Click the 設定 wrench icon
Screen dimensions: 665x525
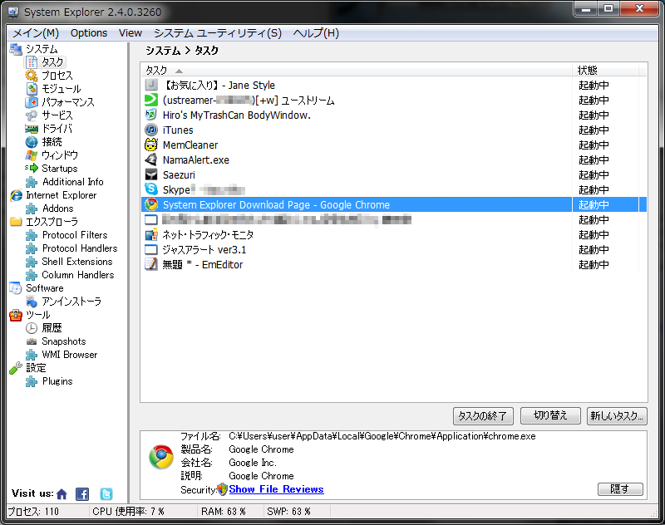(16, 368)
